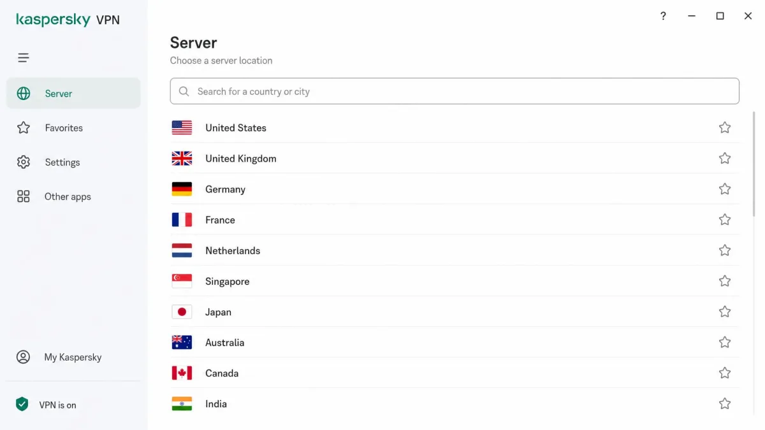Click the globe icon beside Server

coord(24,94)
